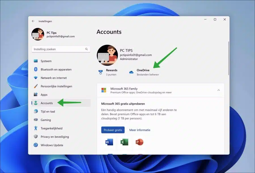Click the Probeer gratis button
Image resolution: width=255 pixels, height=173 pixels.
coord(113,130)
